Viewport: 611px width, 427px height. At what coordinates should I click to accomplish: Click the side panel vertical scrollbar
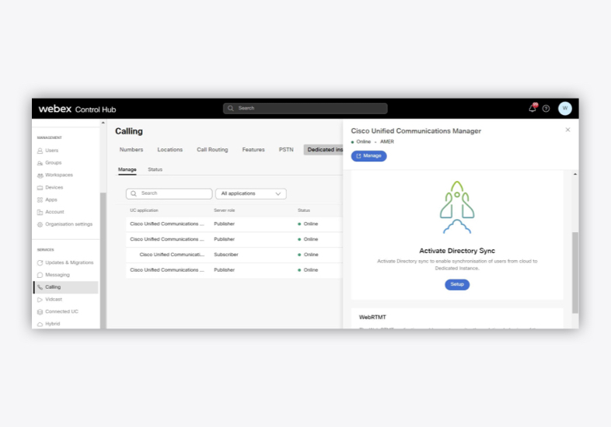click(x=575, y=272)
